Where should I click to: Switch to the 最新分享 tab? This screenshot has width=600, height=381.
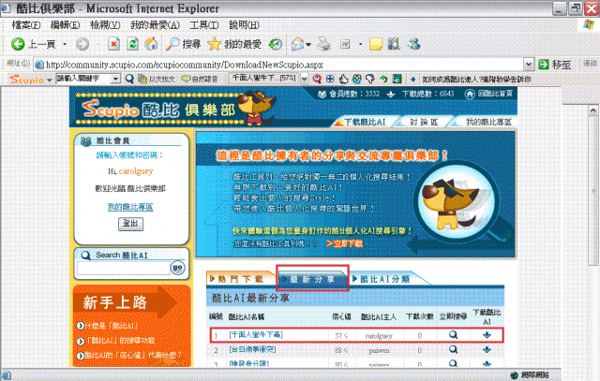[x=312, y=279]
